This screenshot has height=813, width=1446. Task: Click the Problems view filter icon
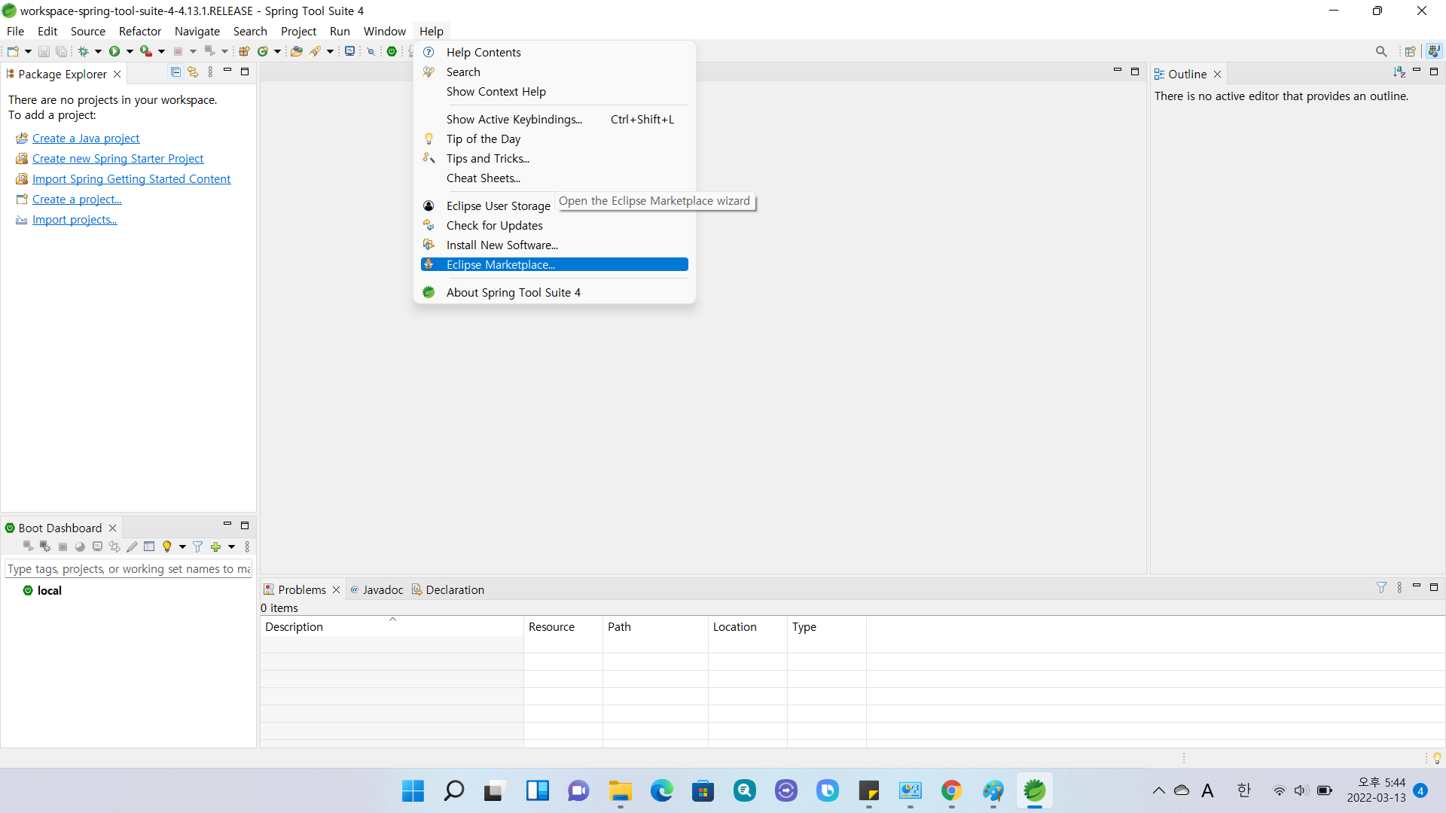tap(1381, 588)
